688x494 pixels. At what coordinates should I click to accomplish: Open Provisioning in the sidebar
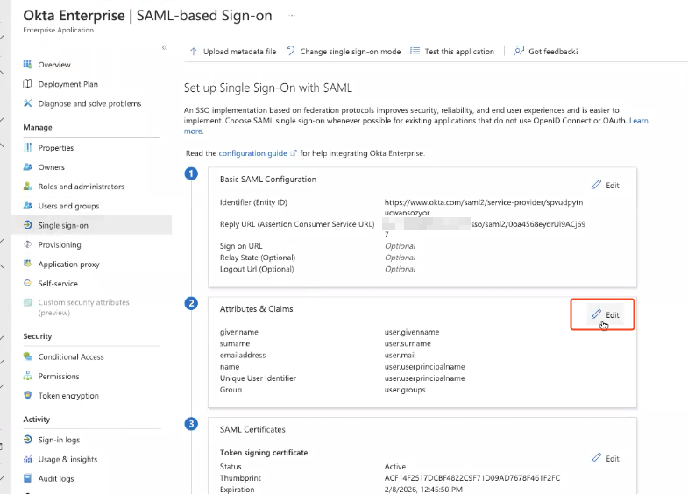click(59, 245)
